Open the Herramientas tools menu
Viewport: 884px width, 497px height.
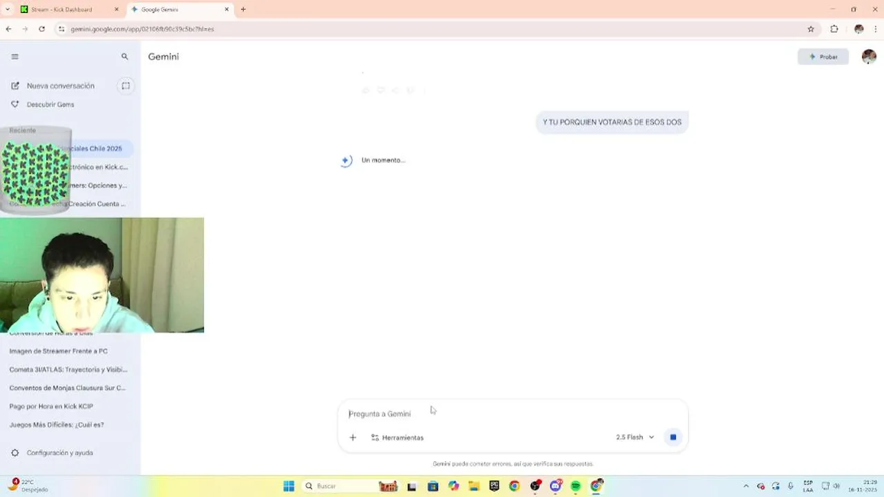click(x=397, y=438)
